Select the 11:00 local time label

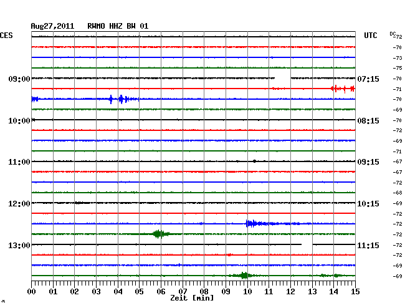pos(19,162)
